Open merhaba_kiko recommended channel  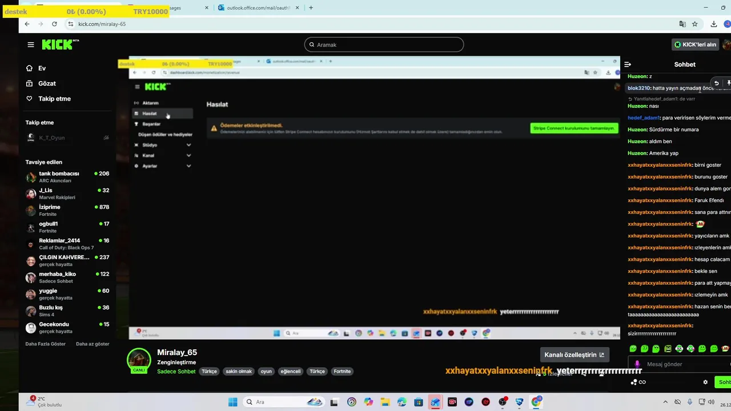[67, 277]
